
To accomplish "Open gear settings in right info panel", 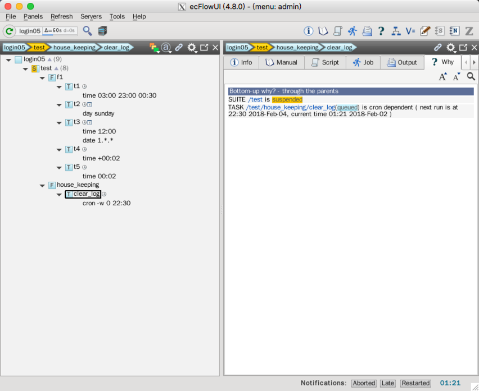I will (450, 48).
